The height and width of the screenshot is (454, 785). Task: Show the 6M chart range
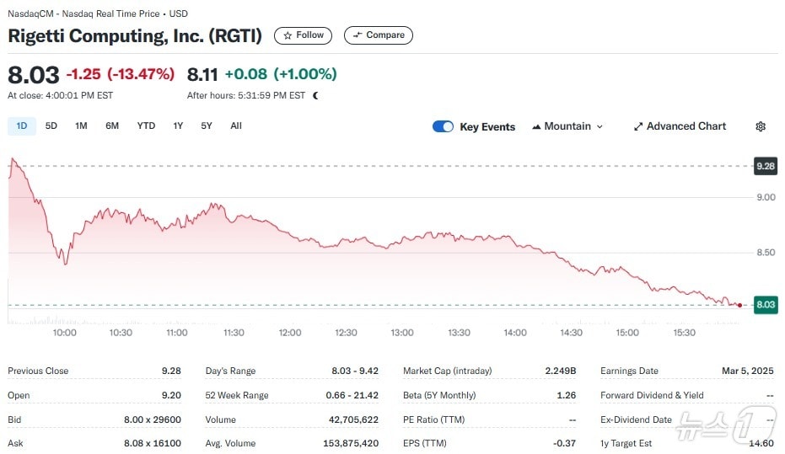pyautogui.click(x=112, y=126)
